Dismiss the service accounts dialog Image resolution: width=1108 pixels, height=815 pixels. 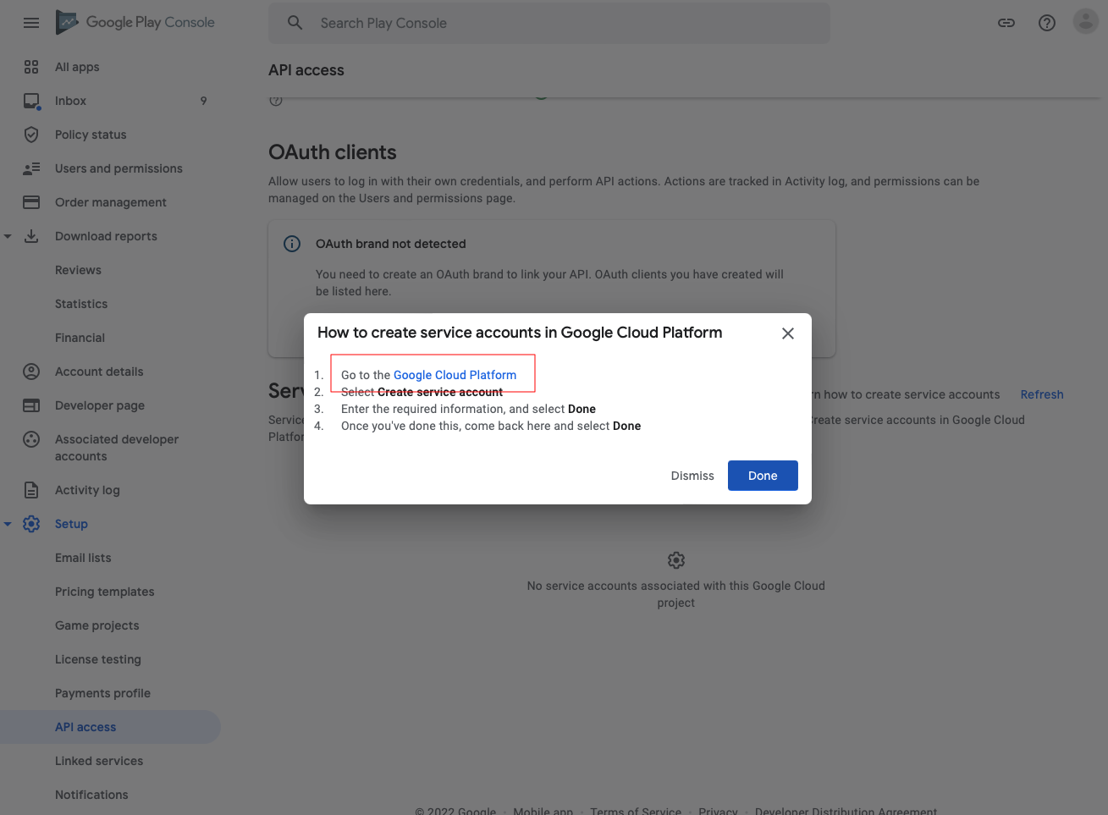692,476
